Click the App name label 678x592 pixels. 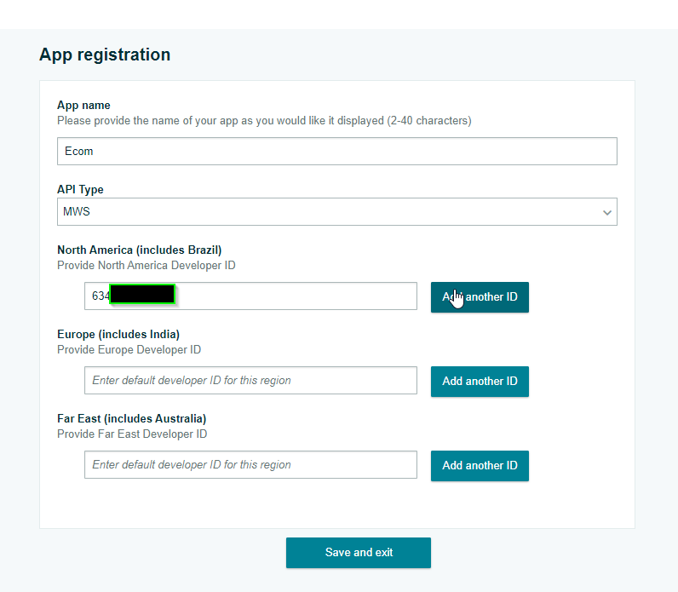point(83,106)
